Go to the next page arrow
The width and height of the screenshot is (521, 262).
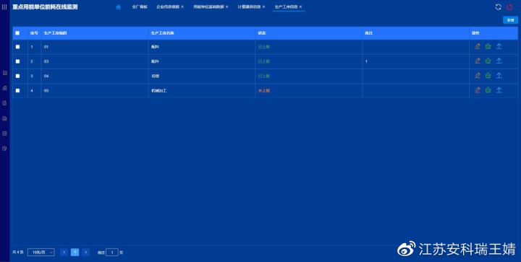coord(85,253)
